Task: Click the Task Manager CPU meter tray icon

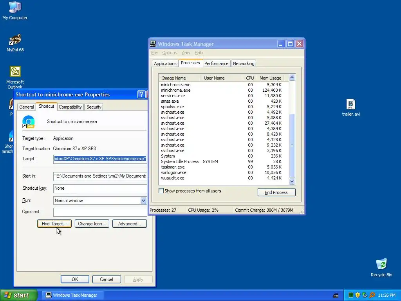Action: [x=350, y=295]
